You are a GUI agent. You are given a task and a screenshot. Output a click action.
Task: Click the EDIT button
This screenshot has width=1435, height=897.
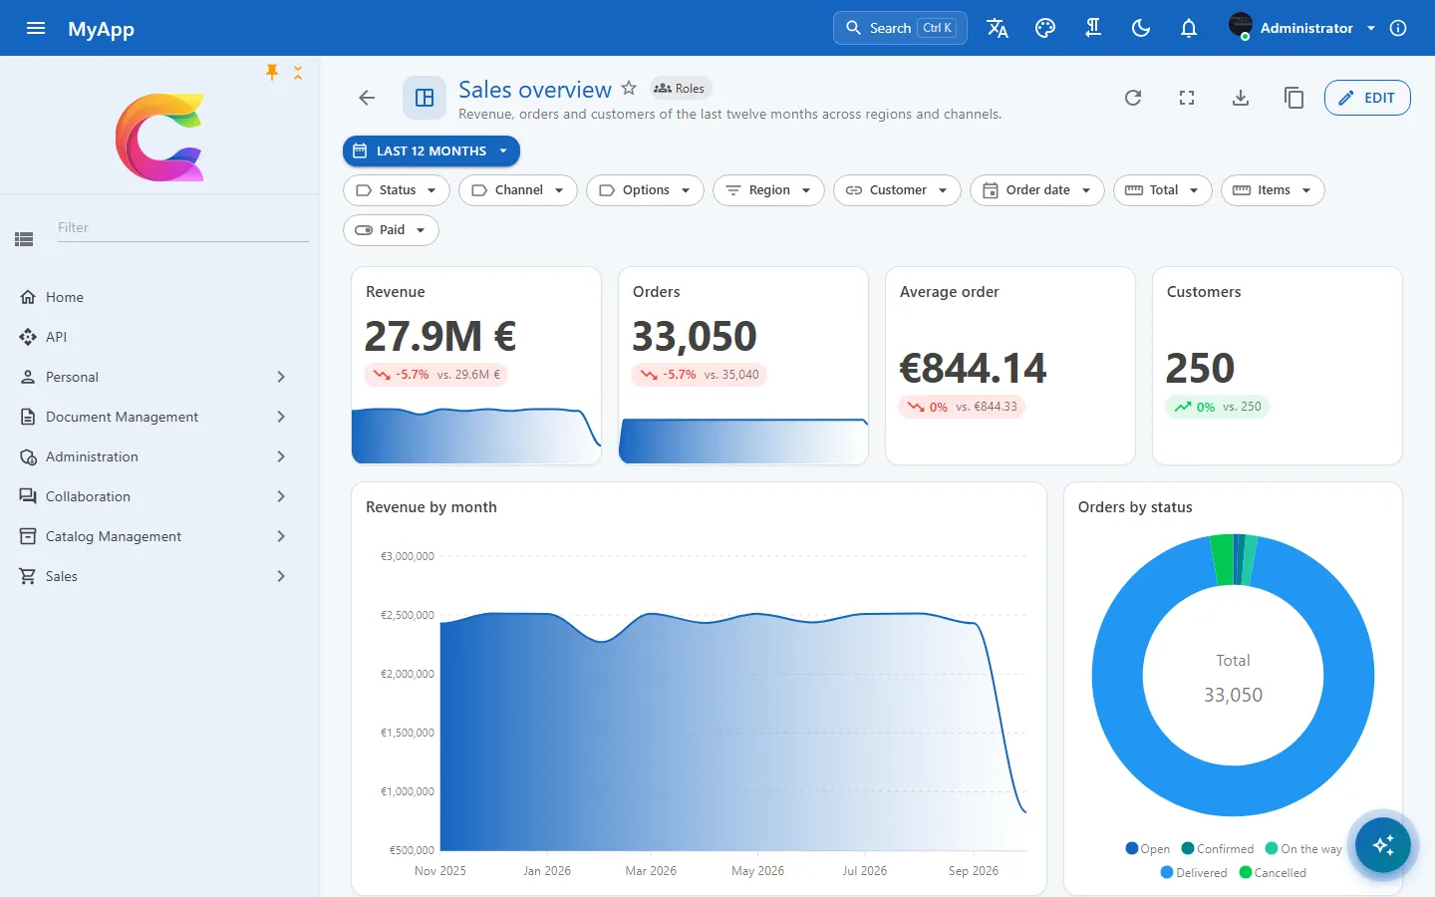click(1367, 98)
